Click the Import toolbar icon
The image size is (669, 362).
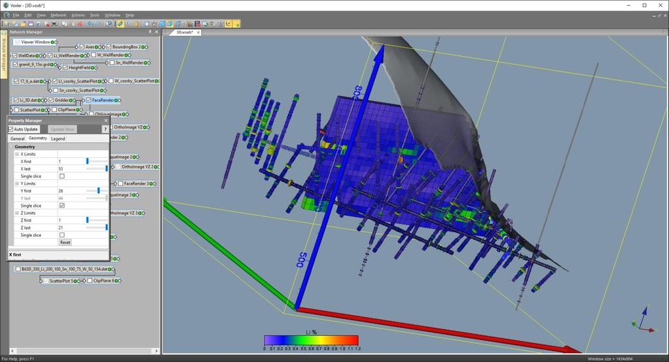click(x=39, y=24)
